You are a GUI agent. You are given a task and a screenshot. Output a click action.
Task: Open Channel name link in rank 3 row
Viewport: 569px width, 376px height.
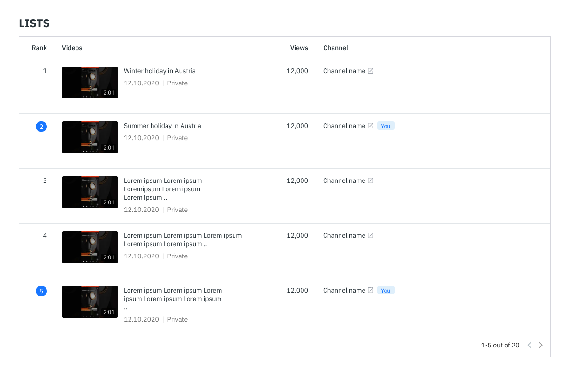tap(344, 181)
